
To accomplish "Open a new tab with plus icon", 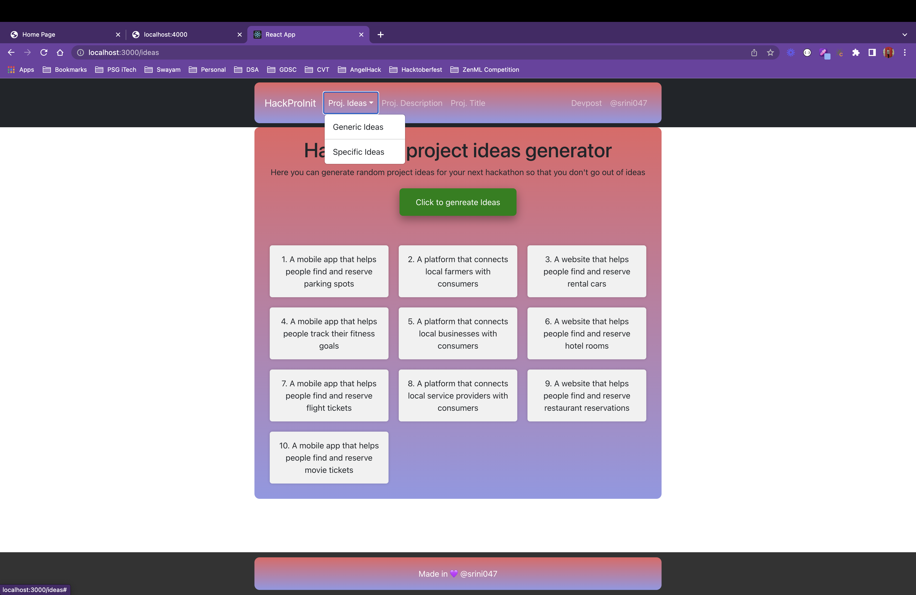I will pos(380,35).
